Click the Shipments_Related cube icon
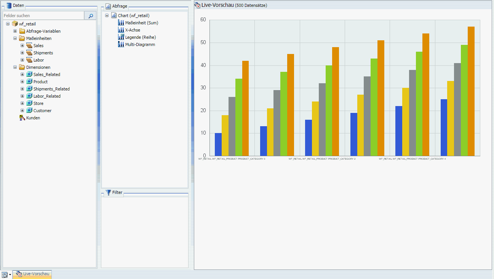This screenshot has width=494, height=279. (x=29, y=89)
